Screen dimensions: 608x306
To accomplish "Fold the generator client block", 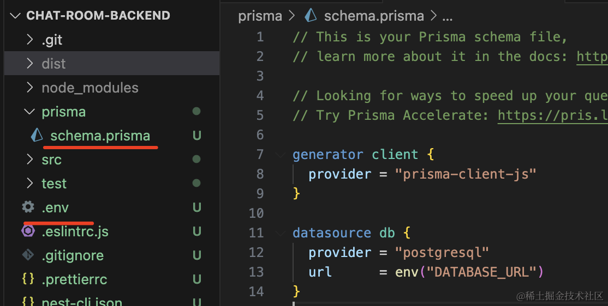I will click(281, 155).
